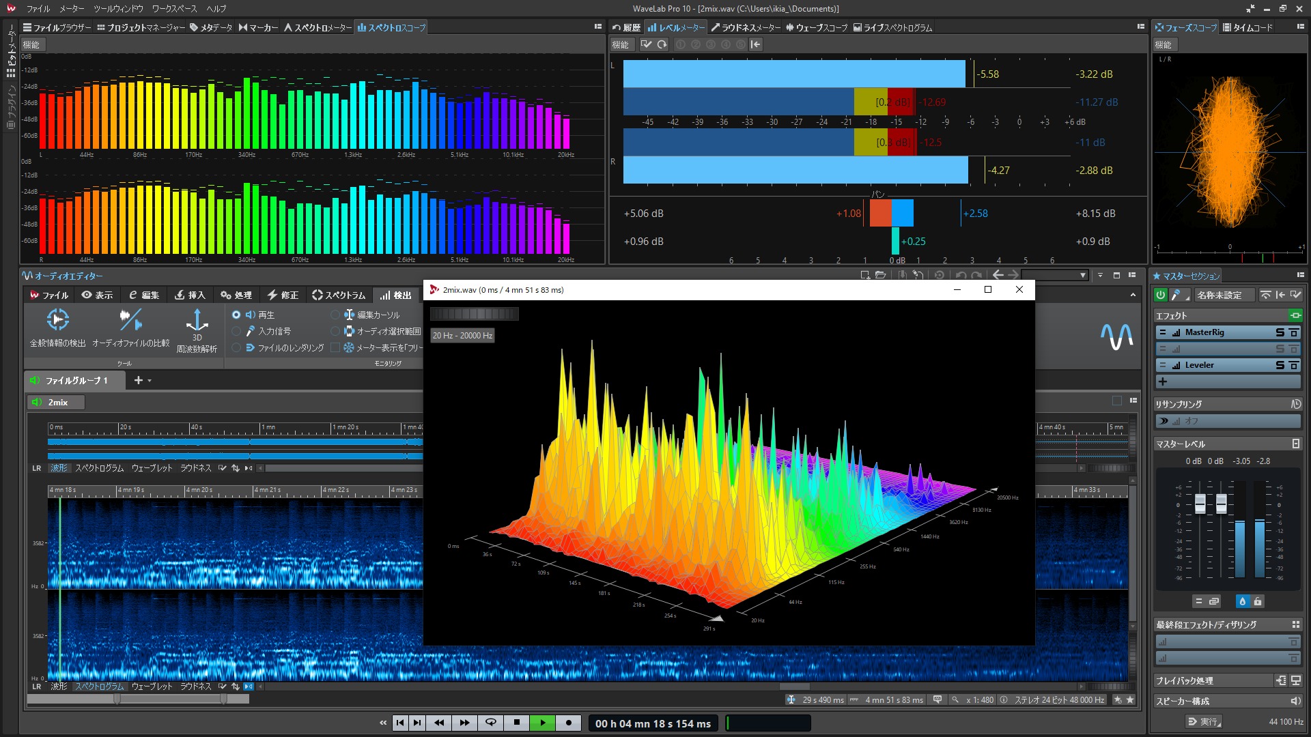Open the ファイル menu in top menu bar
Screen dimensions: 1311x737
pos(38,9)
